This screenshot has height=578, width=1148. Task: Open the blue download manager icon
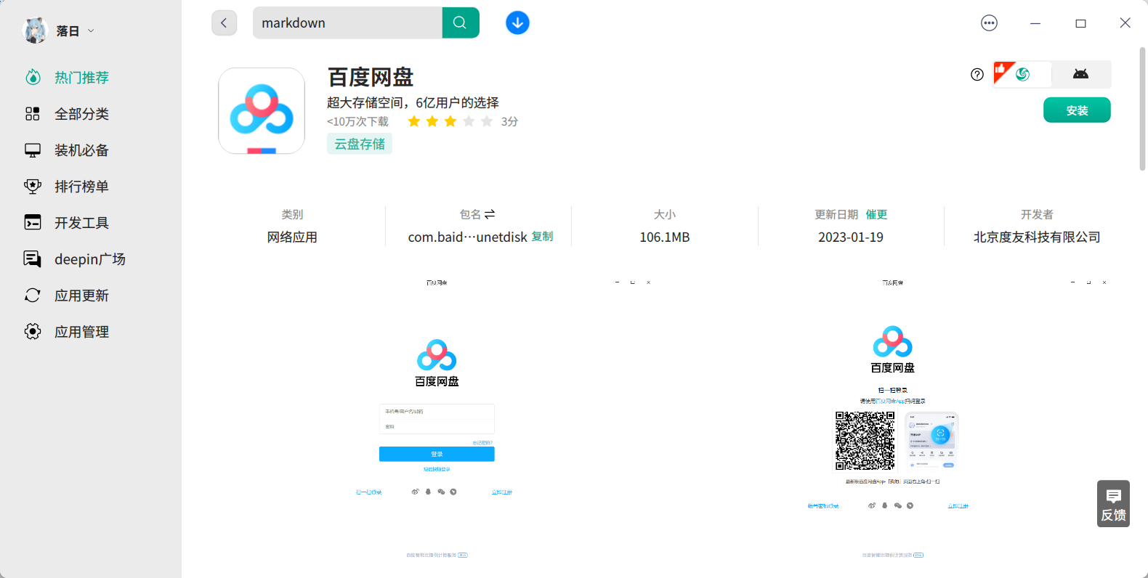pos(517,23)
